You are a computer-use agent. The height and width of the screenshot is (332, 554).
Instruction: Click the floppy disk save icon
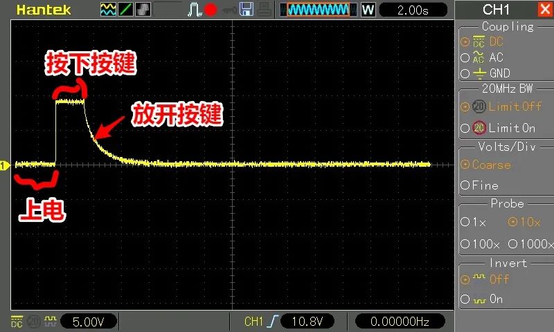[x=246, y=10]
